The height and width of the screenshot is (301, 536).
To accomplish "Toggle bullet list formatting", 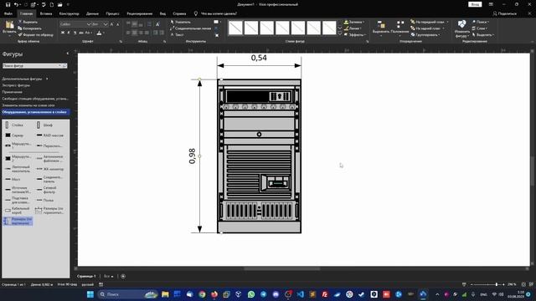I will coord(149,24).
